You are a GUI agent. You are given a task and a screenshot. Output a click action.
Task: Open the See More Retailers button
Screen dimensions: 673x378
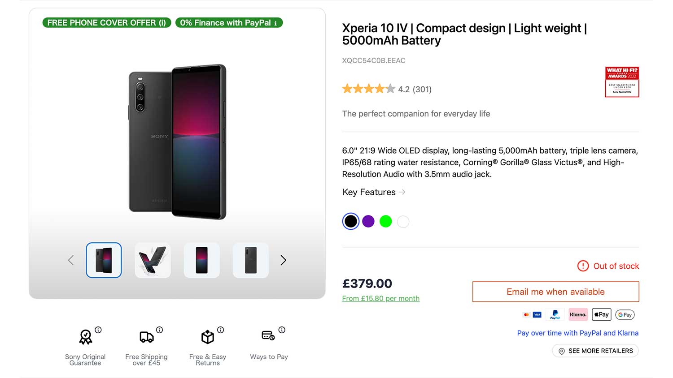pyautogui.click(x=595, y=351)
